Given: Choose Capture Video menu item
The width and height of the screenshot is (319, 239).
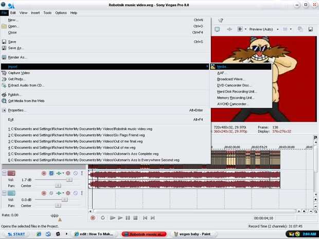Looking at the screenshot, I should (106, 73).
